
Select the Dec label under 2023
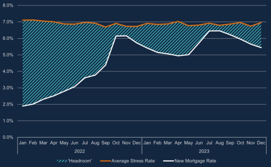[261, 143]
